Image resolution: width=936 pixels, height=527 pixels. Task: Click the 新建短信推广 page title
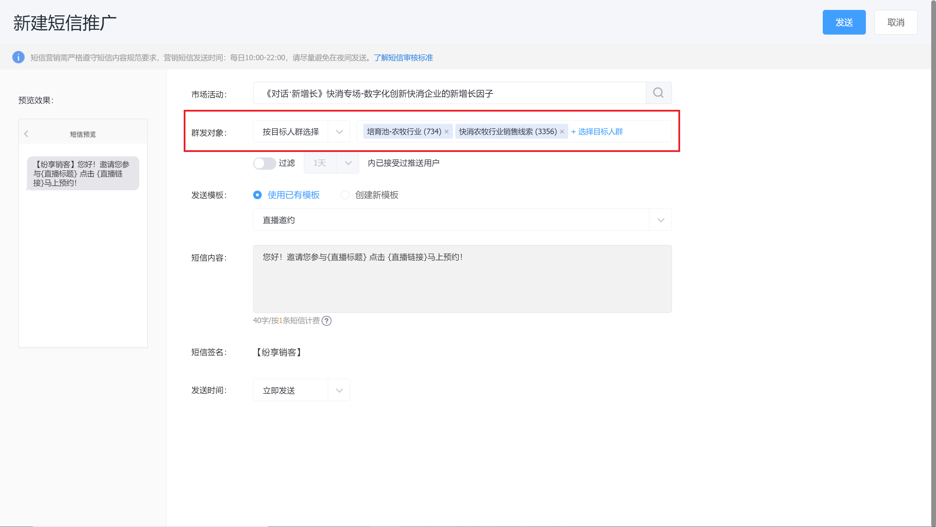tap(65, 23)
